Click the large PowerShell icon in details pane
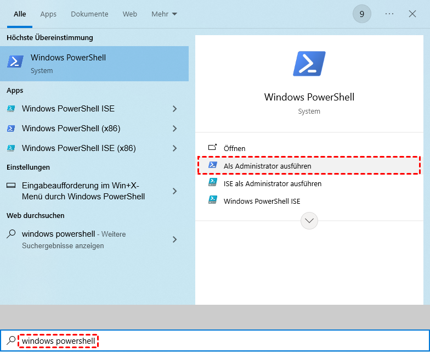This screenshot has height=352, width=430. pyautogui.click(x=309, y=64)
